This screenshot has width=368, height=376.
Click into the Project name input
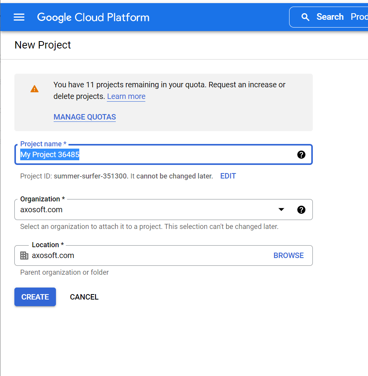(163, 155)
